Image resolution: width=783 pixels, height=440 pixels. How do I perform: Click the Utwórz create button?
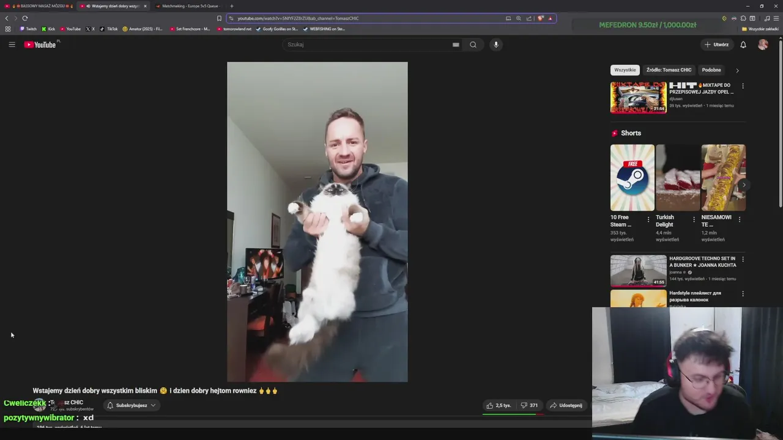pos(716,45)
